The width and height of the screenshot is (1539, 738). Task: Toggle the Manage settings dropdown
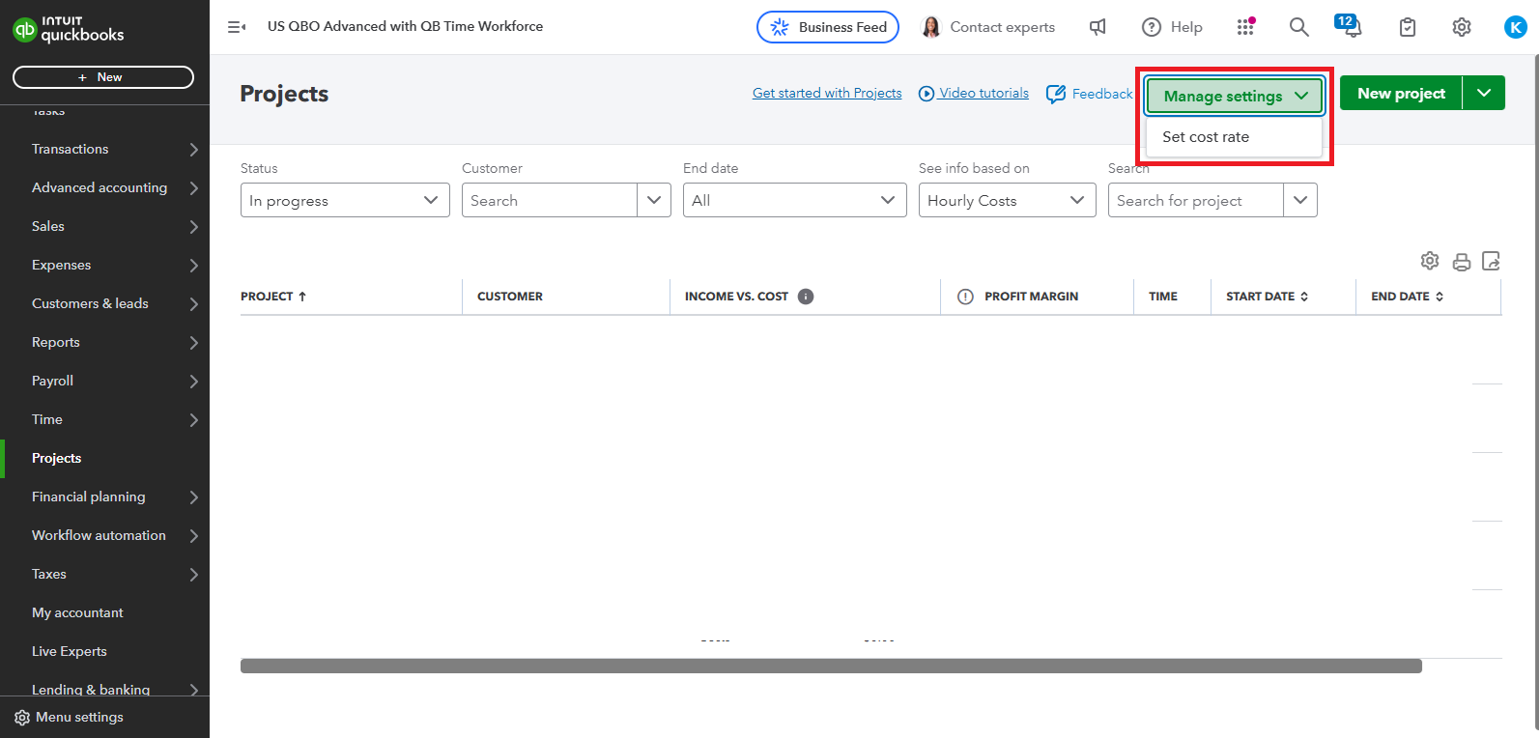pos(1235,96)
